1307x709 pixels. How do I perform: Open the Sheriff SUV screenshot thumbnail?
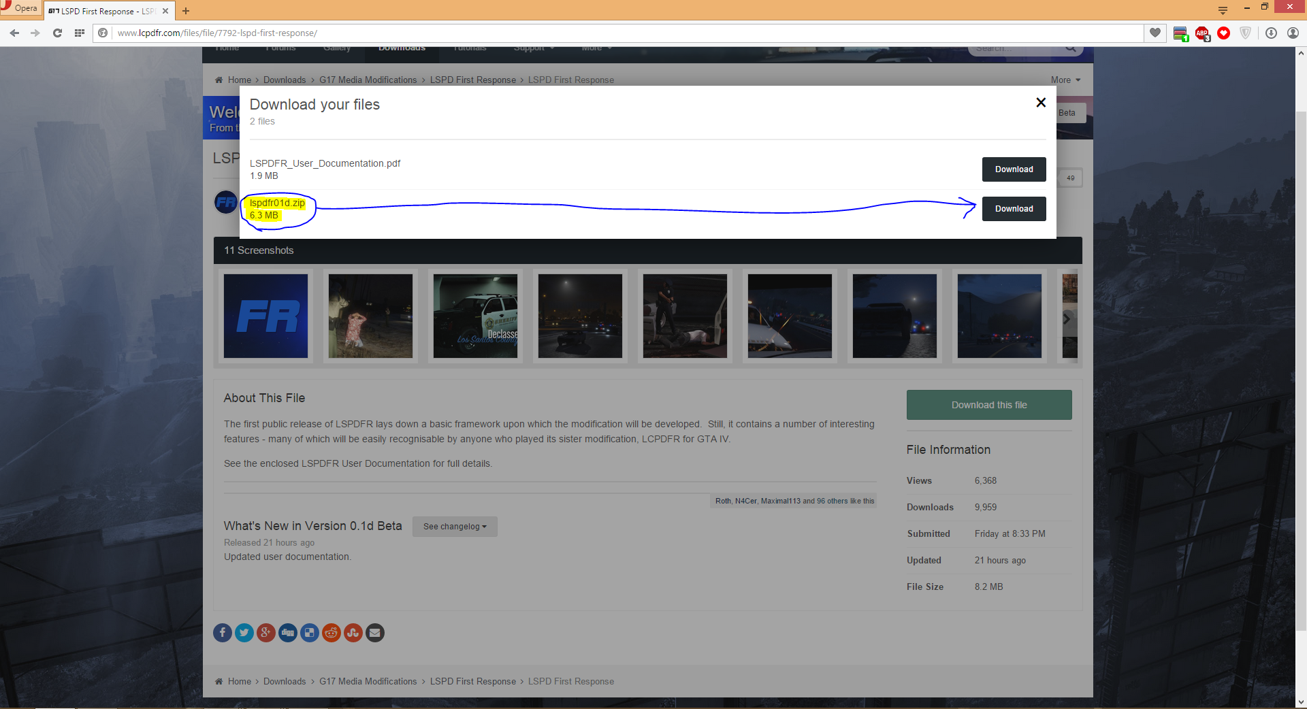[475, 316]
